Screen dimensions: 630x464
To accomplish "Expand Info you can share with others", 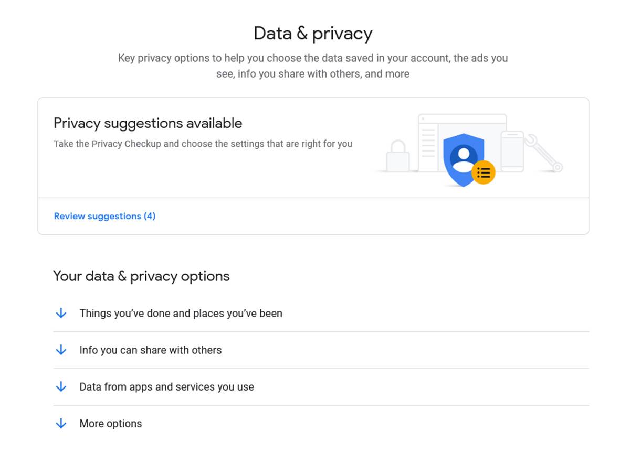I will [150, 350].
